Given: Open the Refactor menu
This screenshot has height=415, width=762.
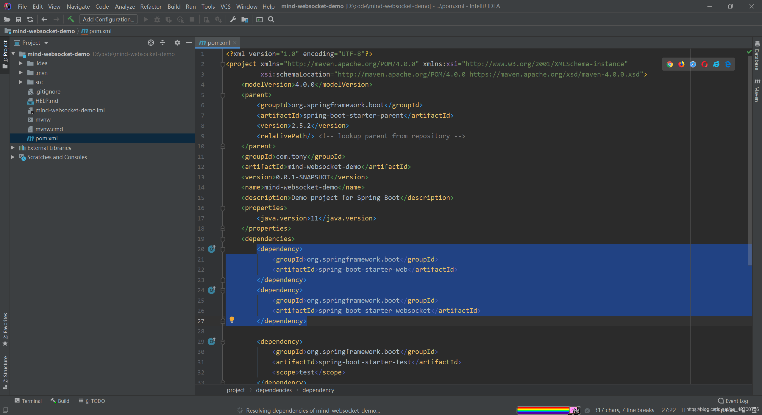Looking at the screenshot, I should pos(151,6).
